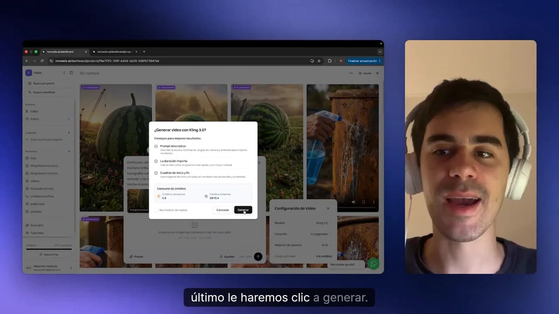Open the Preset option
559x314 pixels.
(x=136, y=256)
